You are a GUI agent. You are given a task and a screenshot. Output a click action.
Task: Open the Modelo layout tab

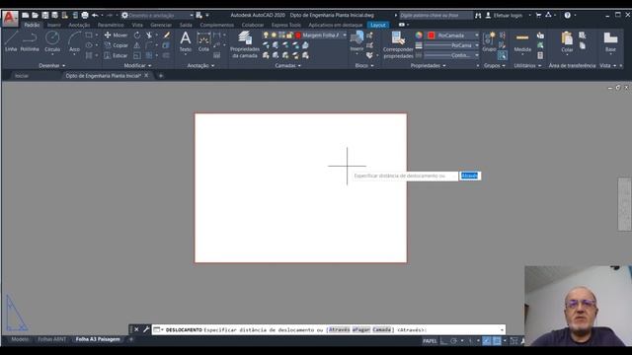20,339
